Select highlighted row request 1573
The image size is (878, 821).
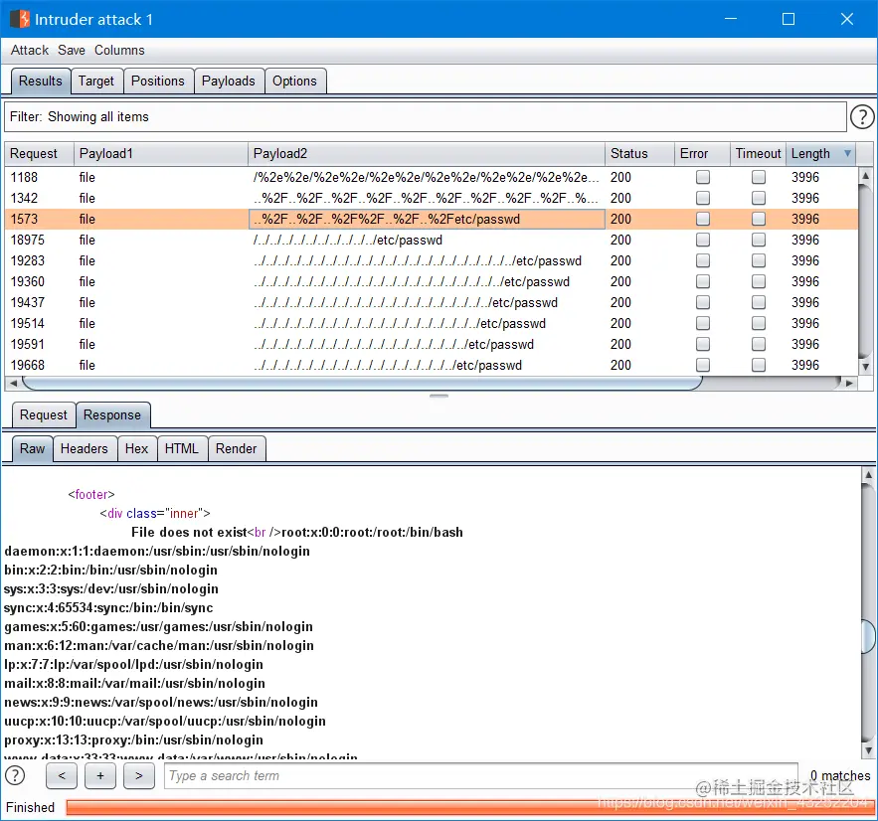[x=432, y=219]
